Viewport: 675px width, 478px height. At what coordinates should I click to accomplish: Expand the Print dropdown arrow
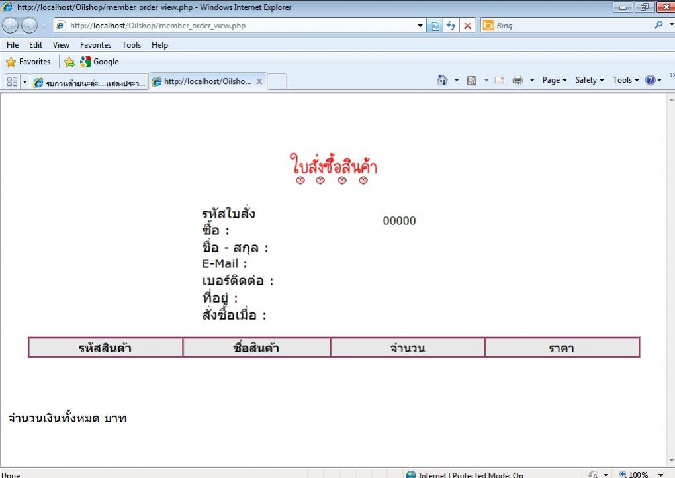532,80
